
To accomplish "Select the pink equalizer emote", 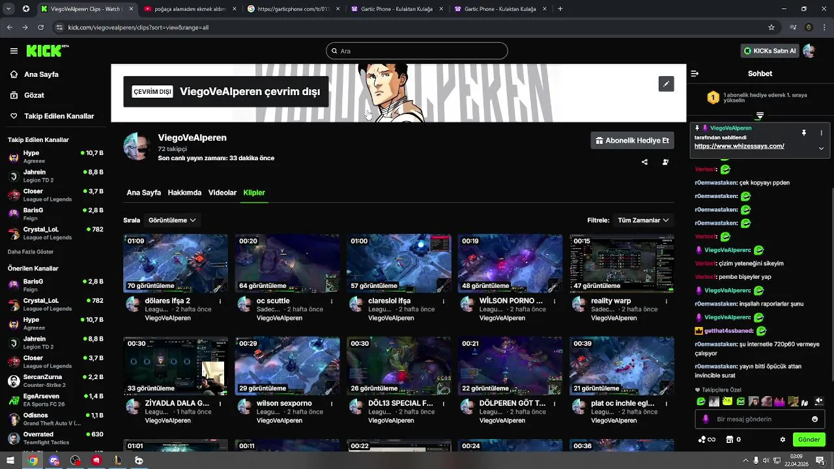I will coord(780,401).
